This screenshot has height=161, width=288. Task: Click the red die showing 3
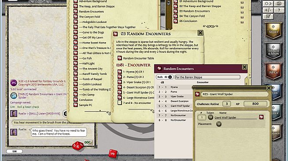113,154
